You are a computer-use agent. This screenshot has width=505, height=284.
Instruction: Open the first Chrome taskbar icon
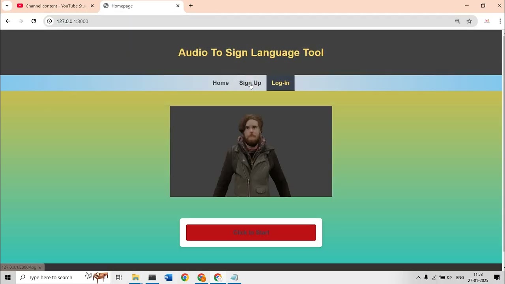(x=185, y=277)
